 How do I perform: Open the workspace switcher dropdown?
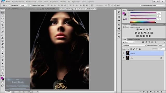[x=153, y=5]
